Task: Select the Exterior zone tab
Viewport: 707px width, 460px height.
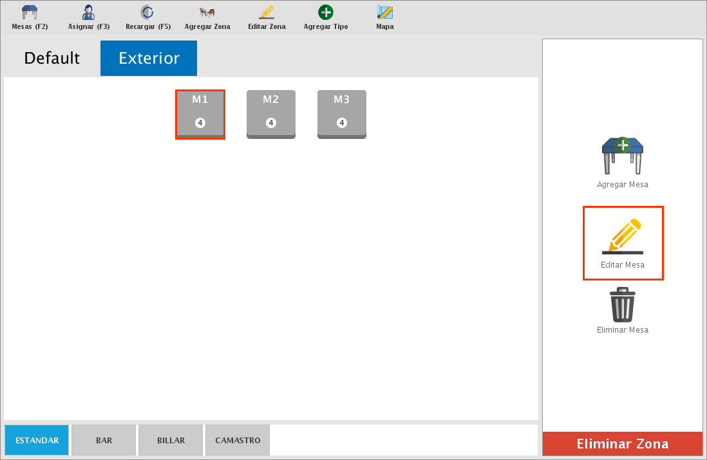Action: click(x=149, y=58)
